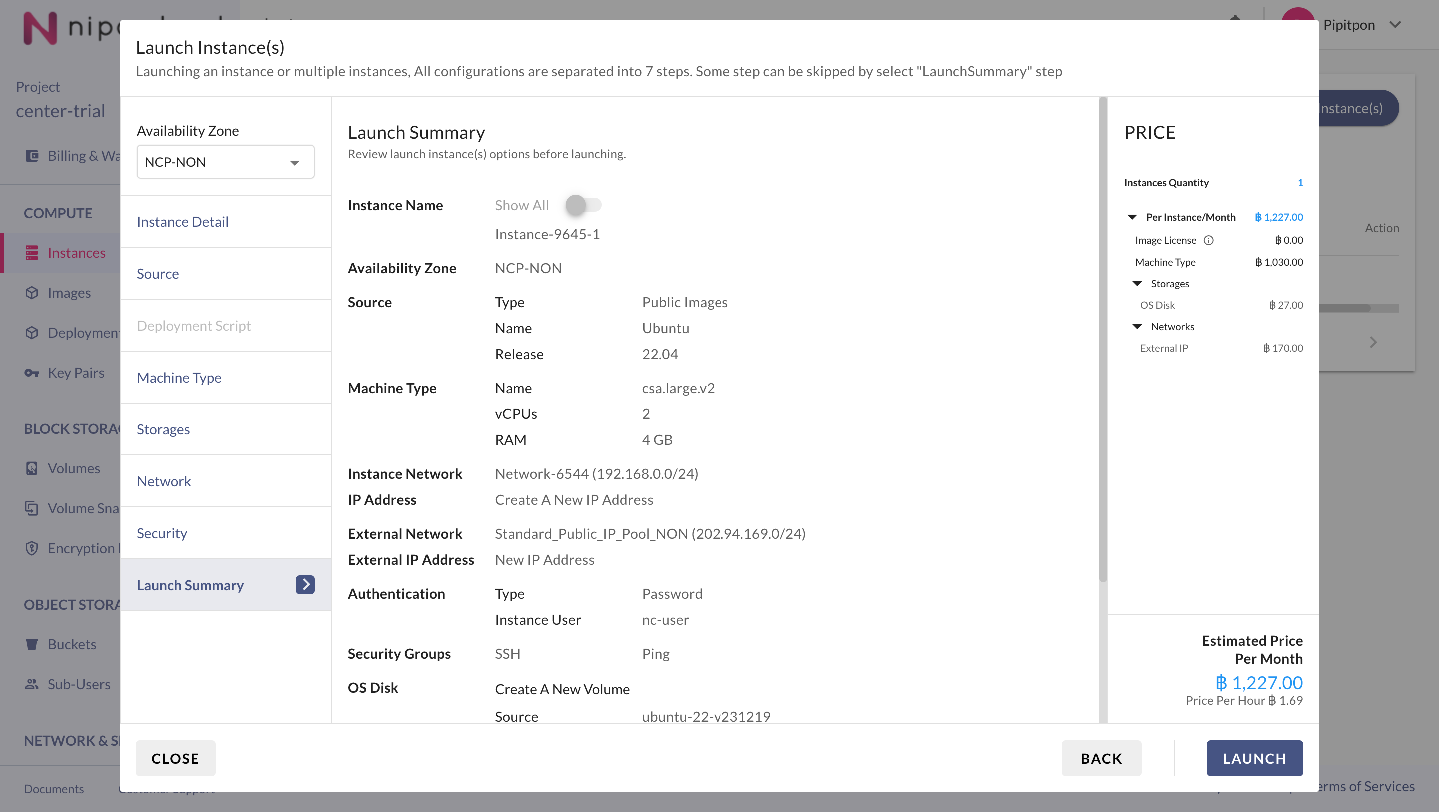Click the Standard_Public_IP_Pool_NON external network value
This screenshot has width=1439, height=812.
[x=650, y=534]
